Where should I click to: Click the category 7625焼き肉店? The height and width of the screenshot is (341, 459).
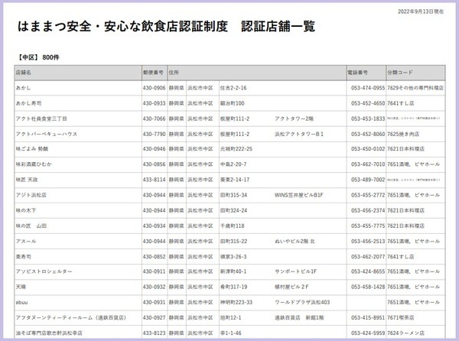(403, 135)
